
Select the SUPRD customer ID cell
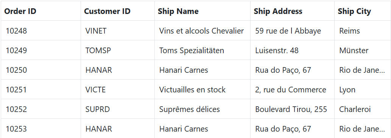pos(117,109)
